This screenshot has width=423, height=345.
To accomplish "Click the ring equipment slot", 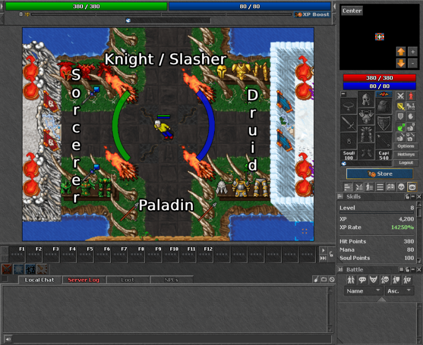I will pyautogui.click(x=349, y=141).
